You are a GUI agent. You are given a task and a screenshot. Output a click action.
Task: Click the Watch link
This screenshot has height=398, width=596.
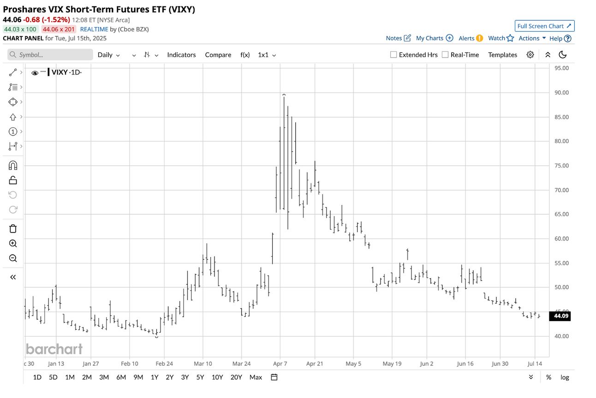496,38
